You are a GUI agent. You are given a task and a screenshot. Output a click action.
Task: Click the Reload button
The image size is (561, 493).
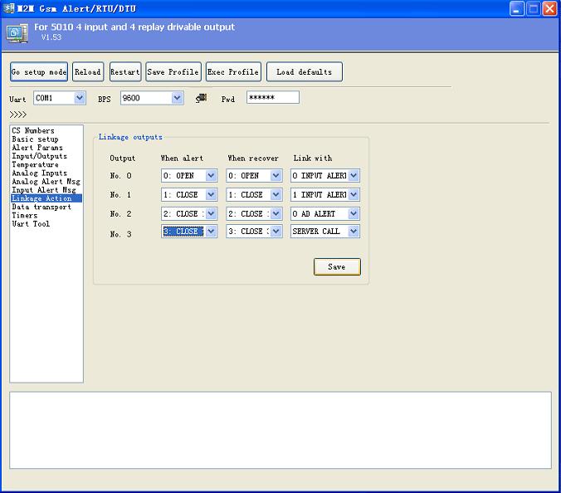point(88,72)
